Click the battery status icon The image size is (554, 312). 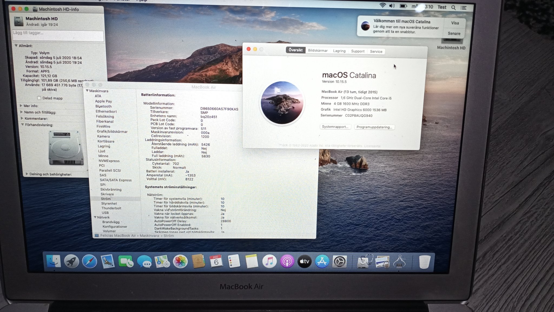click(x=403, y=6)
